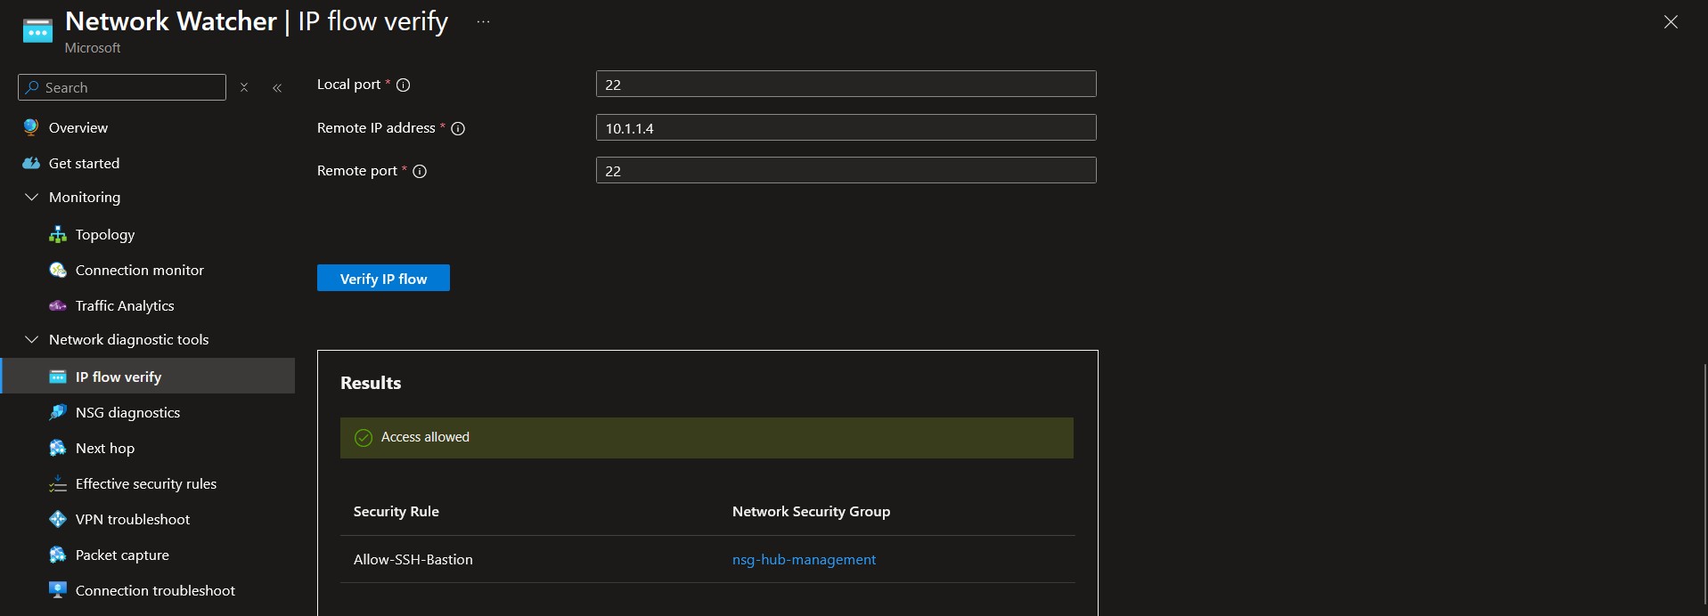1708x616 pixels.
Task: Click the Local port label
Action: pos(348,84)
